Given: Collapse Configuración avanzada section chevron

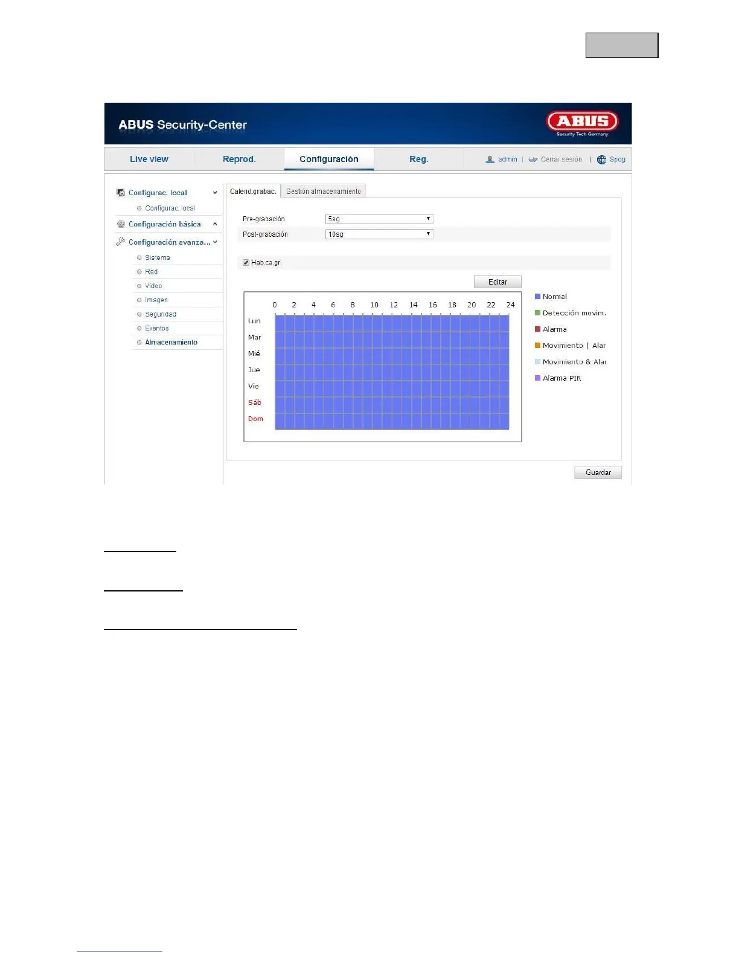Looking at the screenshot, I should [215, 242].
